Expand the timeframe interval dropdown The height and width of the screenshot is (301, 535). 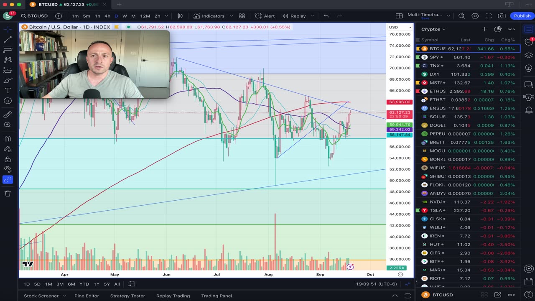[166, 16]
